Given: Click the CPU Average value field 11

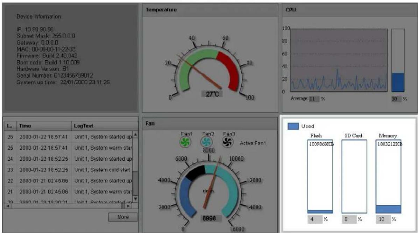Looking at the screenshot, I should pyautogui.click(x=314, y=99).
